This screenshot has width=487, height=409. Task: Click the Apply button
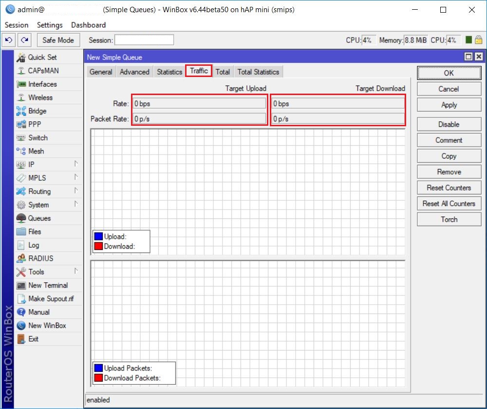tap(449, 105)
